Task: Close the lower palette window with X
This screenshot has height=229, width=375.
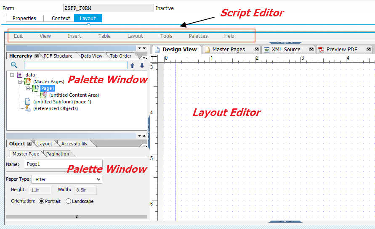Action: click(144, 136)
